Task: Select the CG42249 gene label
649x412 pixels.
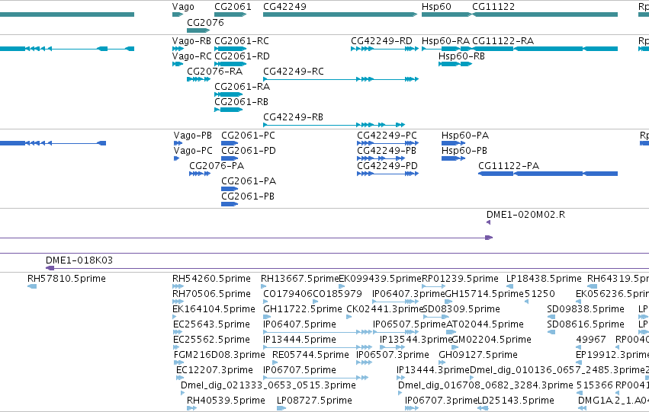Action: coord(284,7)
